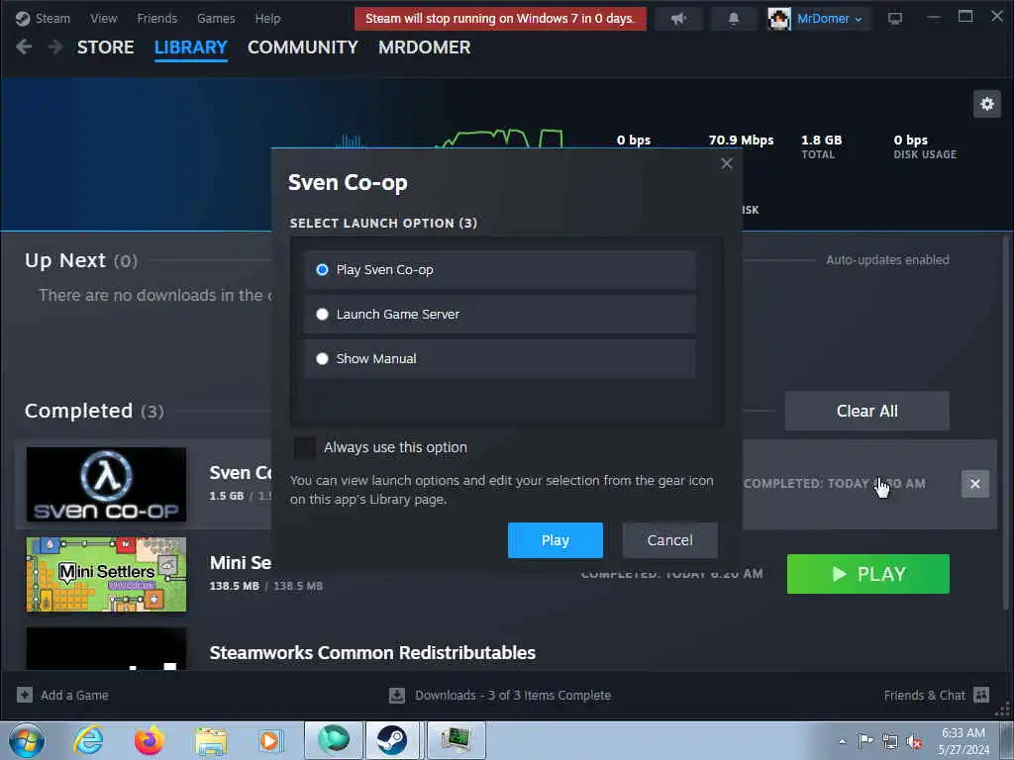
Task: Open the Steam menu
Action: [52, 18]
